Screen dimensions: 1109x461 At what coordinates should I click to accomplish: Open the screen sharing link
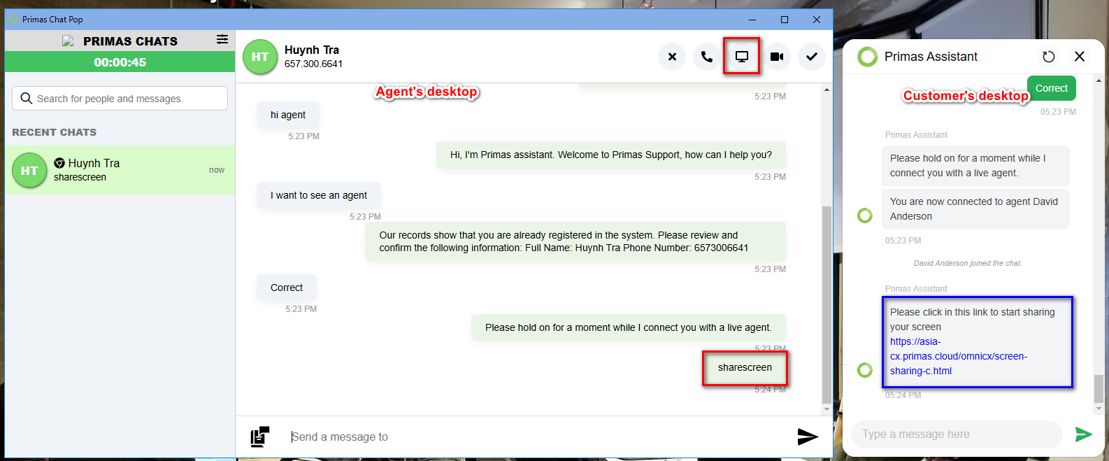point(958,356)
